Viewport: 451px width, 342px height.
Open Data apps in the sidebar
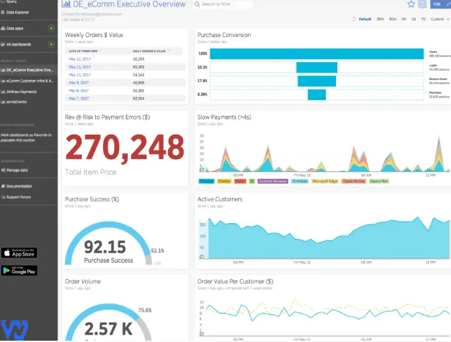click(15, 28)
